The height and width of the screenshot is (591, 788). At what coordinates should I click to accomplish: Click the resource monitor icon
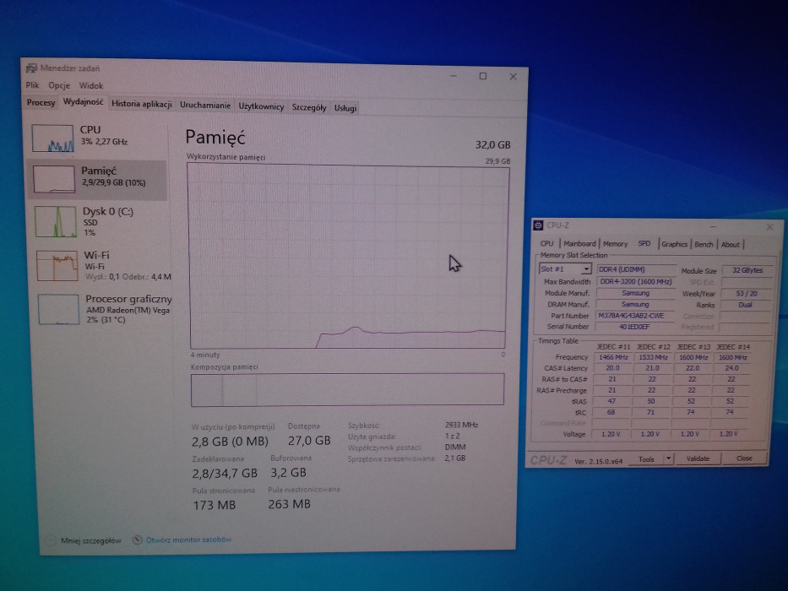(x=137, y=539)
